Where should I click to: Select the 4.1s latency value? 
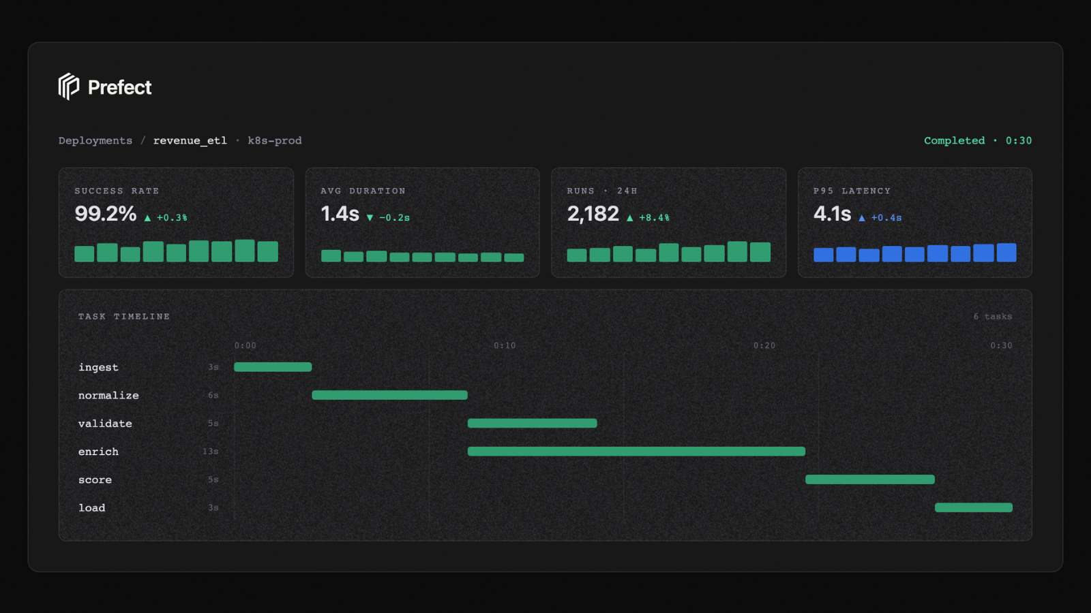(832, 214)
